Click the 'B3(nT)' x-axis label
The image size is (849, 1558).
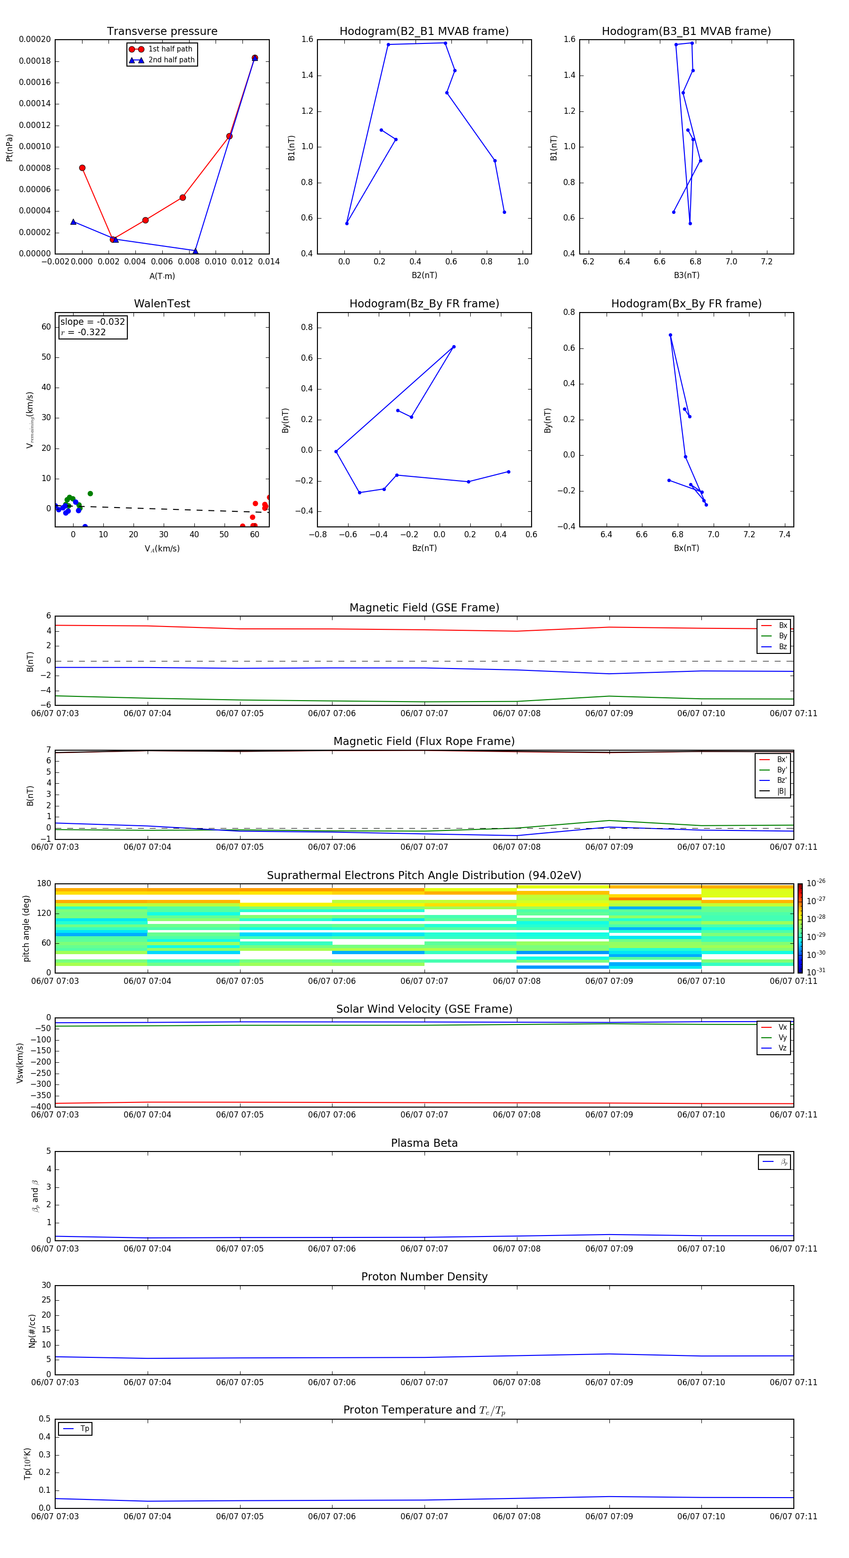tap(686, 275)
